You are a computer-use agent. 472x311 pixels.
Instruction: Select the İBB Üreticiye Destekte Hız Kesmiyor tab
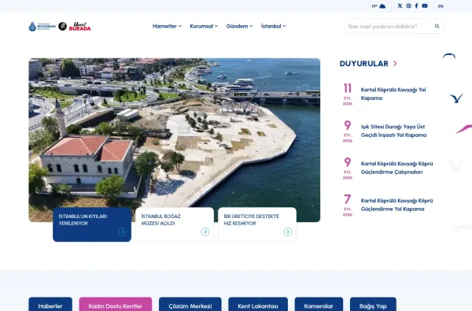point(257,224)
